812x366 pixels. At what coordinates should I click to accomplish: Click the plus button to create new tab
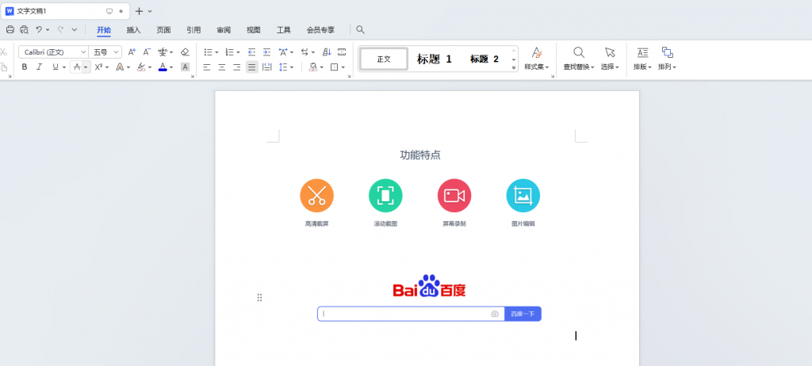tap(139, 11)
